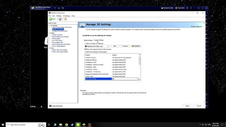The image size is (226, 127).
Task: Click the Cancel button
Action: [199, 106]
